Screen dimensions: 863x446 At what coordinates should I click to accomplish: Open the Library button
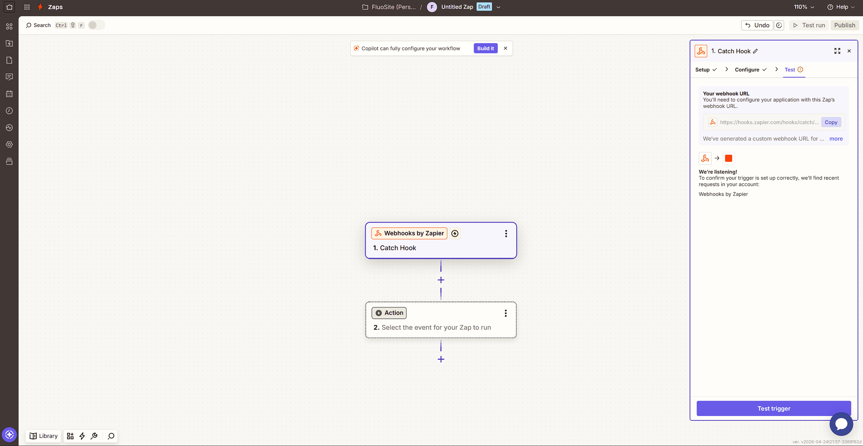pos(44,436)
